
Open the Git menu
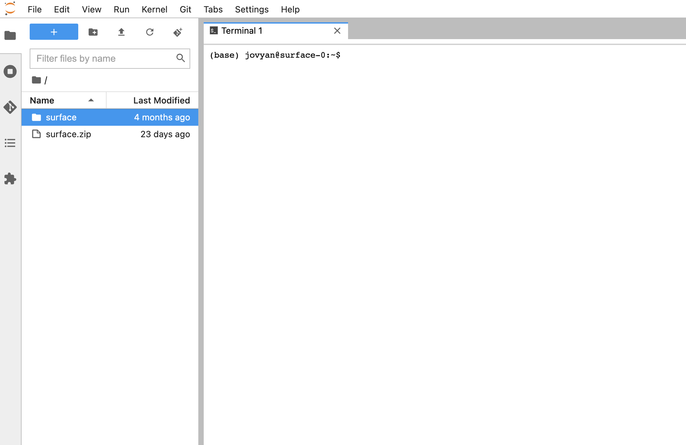[185, 9]
